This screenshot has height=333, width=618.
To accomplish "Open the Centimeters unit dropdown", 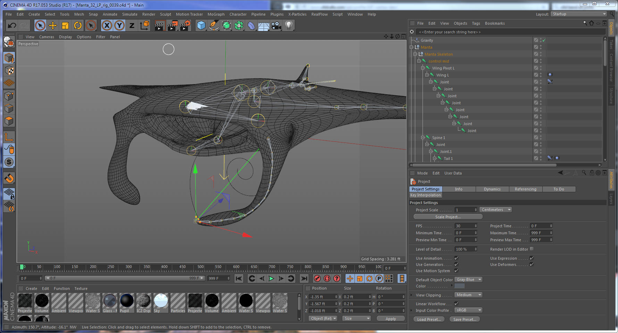I will pos(495,210).
